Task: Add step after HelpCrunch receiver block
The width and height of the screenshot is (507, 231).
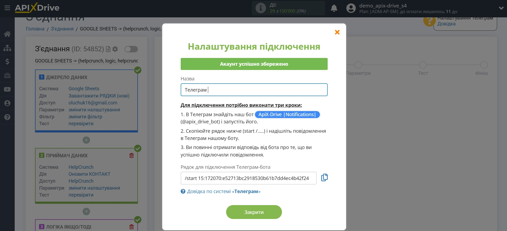Action: [x=86, y=212]
